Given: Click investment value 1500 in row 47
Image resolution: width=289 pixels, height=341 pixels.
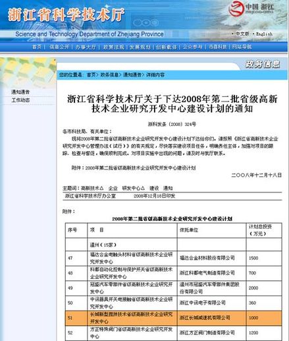Looking at the screenshot, I should click(x=253, y=258).
